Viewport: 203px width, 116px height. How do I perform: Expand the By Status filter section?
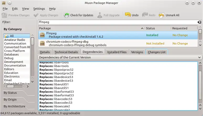point(10,93)
